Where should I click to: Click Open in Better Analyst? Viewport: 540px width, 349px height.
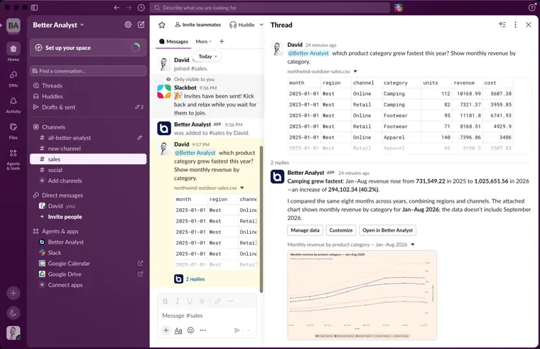[387, 230]
